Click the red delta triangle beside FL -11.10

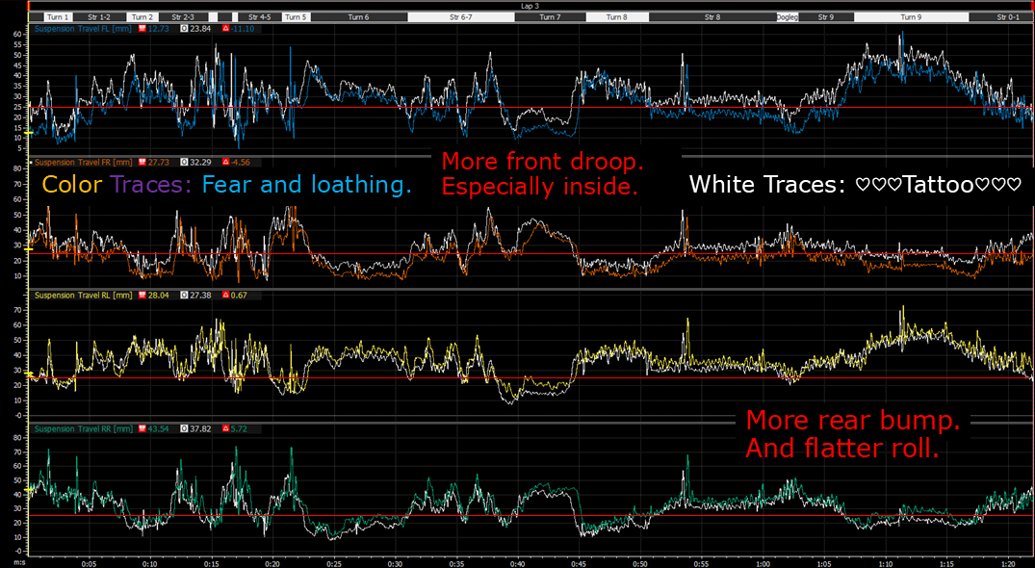tap(226, 29)
